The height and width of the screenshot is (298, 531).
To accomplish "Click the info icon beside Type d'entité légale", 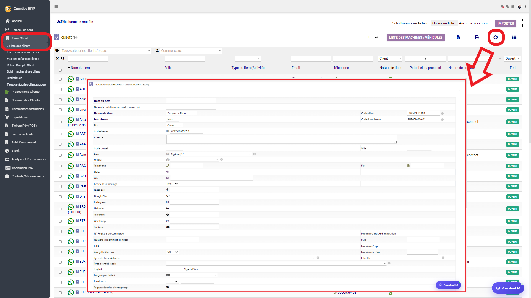I will 389,263.
